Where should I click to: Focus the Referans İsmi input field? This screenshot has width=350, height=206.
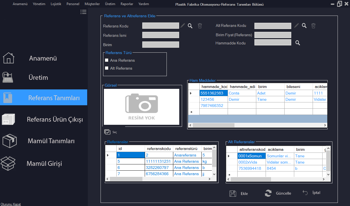[161, 35]
